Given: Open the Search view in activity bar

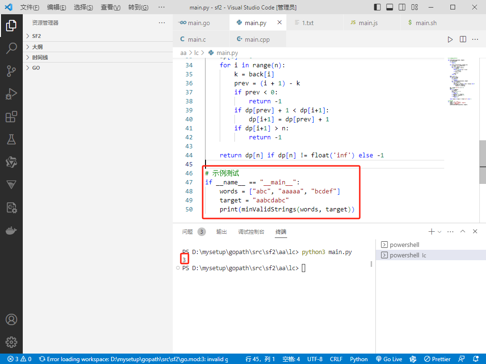Looking at the screenshot, I should (11, 48).
